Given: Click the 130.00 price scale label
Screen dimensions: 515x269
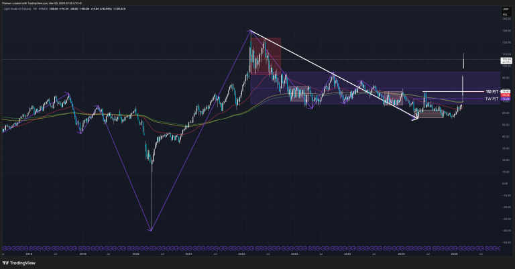Looking at the screenshot, I should click(506, 31).
